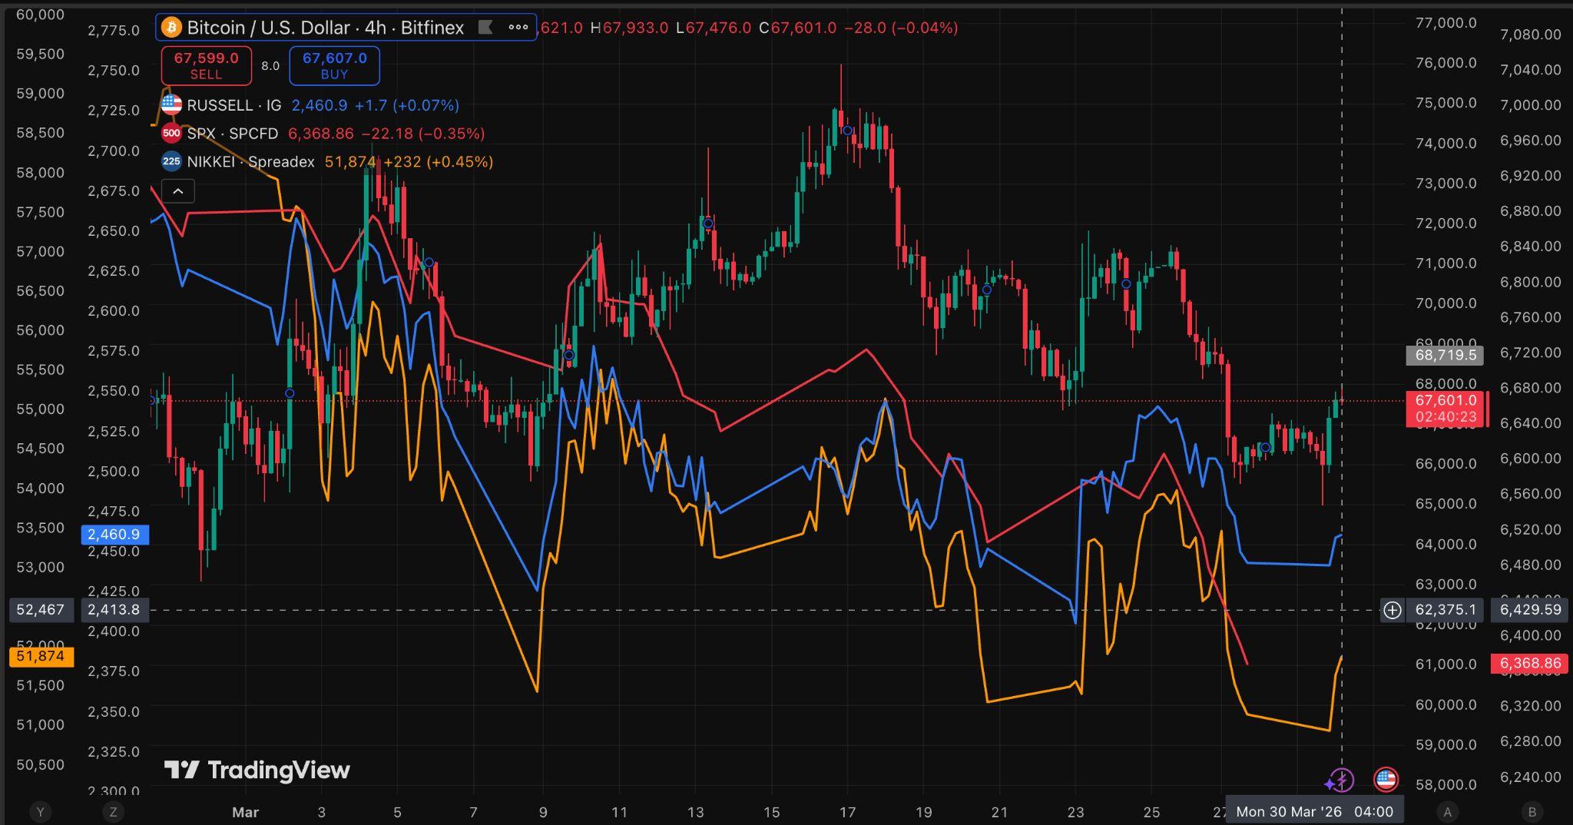Click the grey 68,719.5 price label
The height and width of the screenshot is (825, 1573).
click(1446, 356)
